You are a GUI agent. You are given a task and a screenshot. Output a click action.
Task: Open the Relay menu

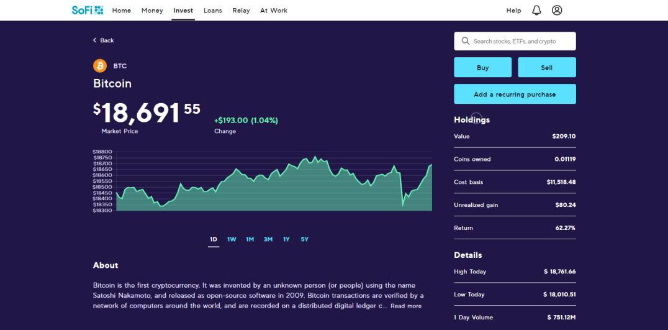[x=241, y=11]
